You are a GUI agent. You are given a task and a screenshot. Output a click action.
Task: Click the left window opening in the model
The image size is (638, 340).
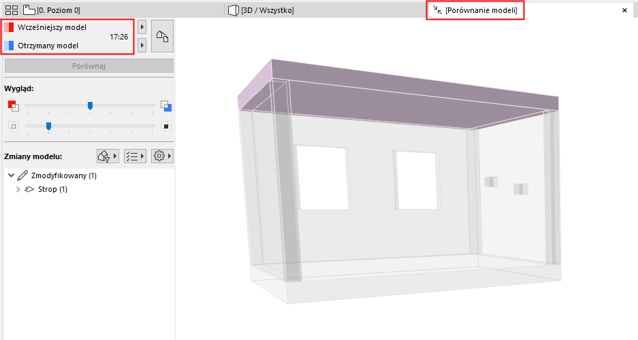click(x=323, y=178)
